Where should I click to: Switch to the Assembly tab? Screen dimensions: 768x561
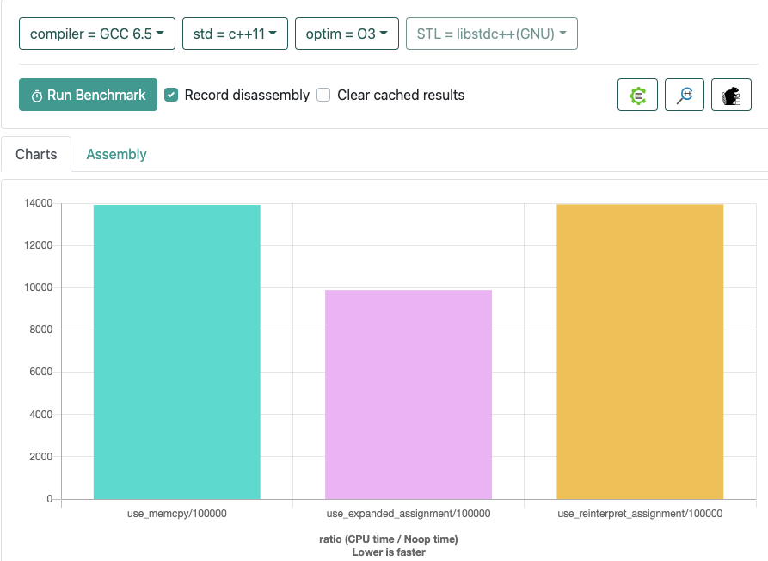pyautogui.click(x=117, y=154)
